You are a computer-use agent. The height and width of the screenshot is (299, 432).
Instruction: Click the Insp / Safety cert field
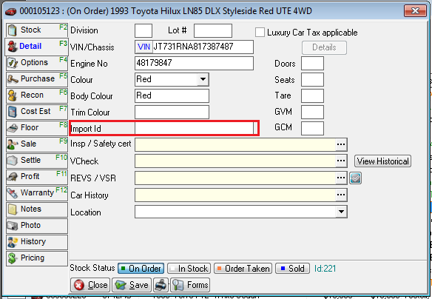point(235,144)
